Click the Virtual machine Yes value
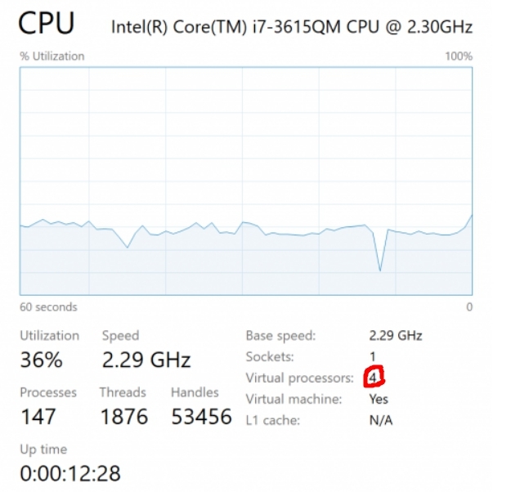This screenshot has height=492, width=511. click(379, 399)
